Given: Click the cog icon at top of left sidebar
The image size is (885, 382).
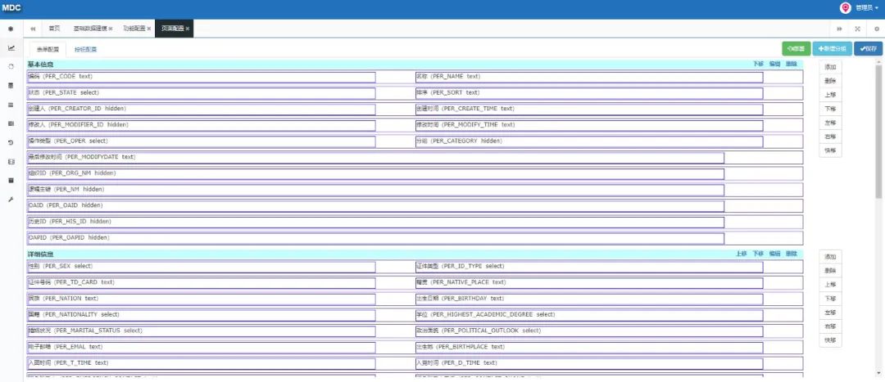Looking at the screenshot, I should (x=11, y=29).
